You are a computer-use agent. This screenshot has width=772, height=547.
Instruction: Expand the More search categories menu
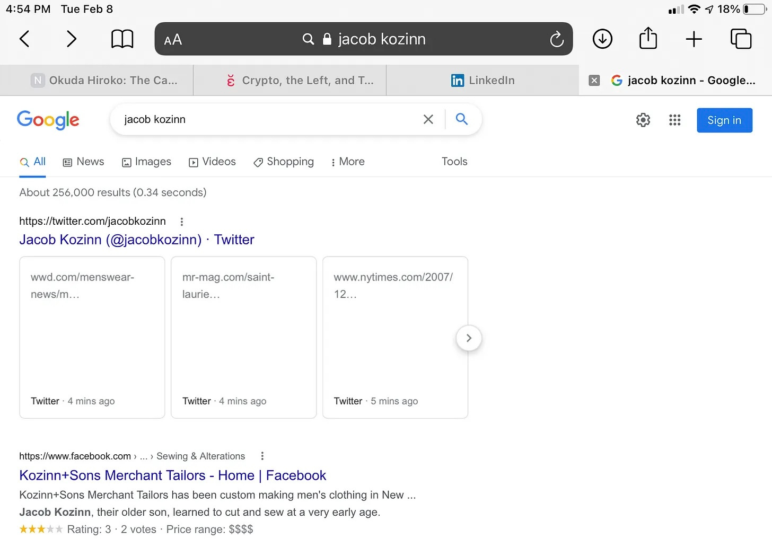(x=348, y=162)
